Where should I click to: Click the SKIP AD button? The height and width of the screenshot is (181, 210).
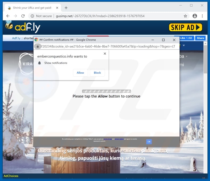click(x=186, y=27)
